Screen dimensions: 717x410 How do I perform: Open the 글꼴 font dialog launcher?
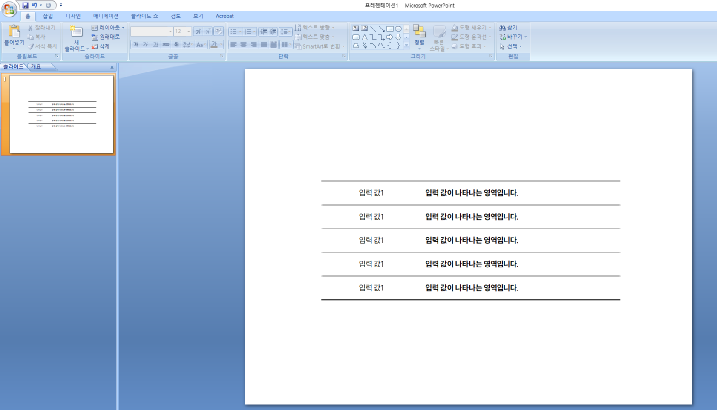point(222,56)
